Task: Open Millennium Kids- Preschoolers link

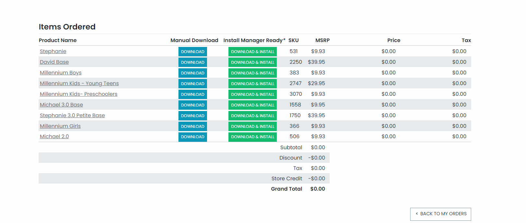Action: point(79,94)
